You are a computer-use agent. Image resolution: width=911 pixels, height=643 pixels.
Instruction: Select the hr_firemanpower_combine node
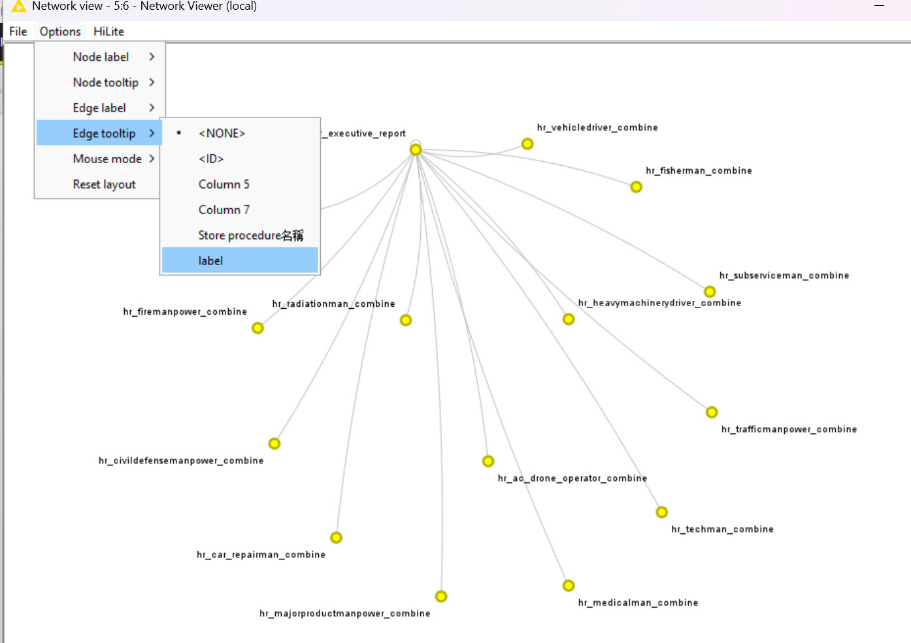coord(257,328)
